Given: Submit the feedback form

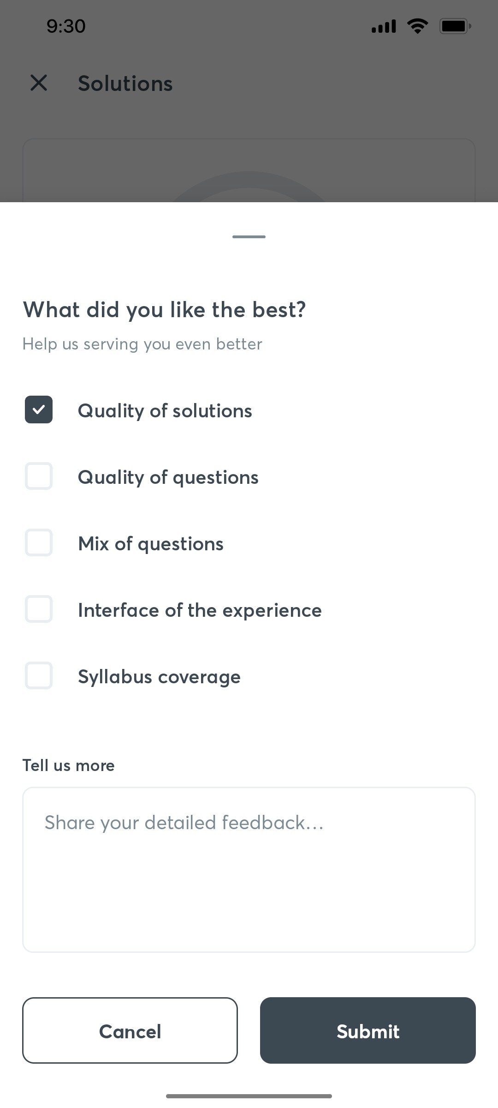Looking at the screenshot, I should click(x=368, y=1031).
